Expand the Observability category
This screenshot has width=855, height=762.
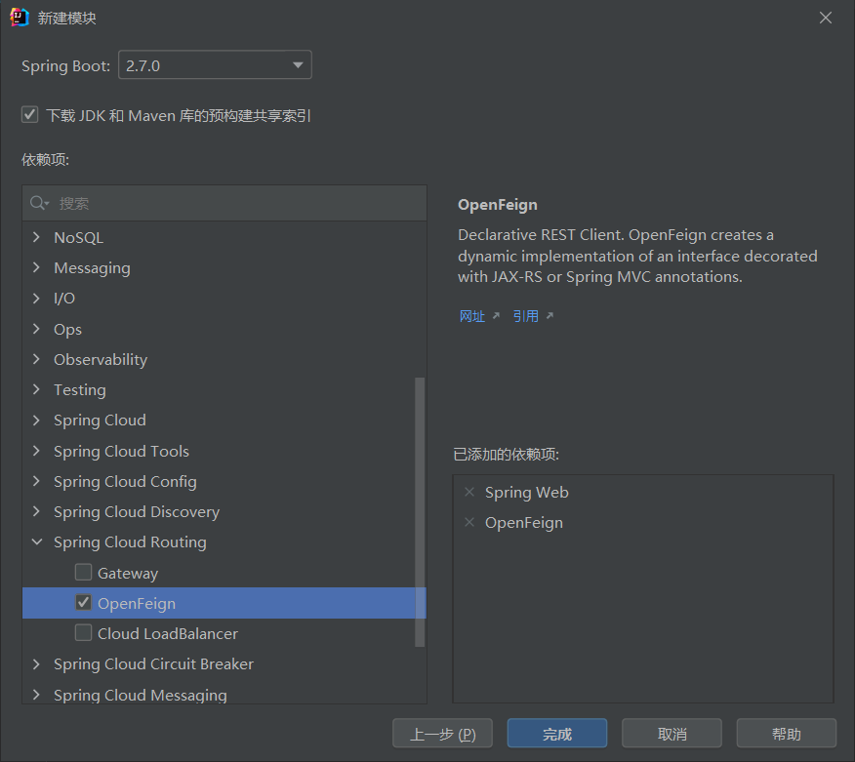coord(36,359)
